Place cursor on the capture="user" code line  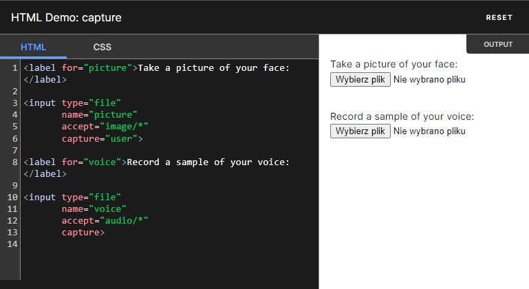[x=101, y=138]
